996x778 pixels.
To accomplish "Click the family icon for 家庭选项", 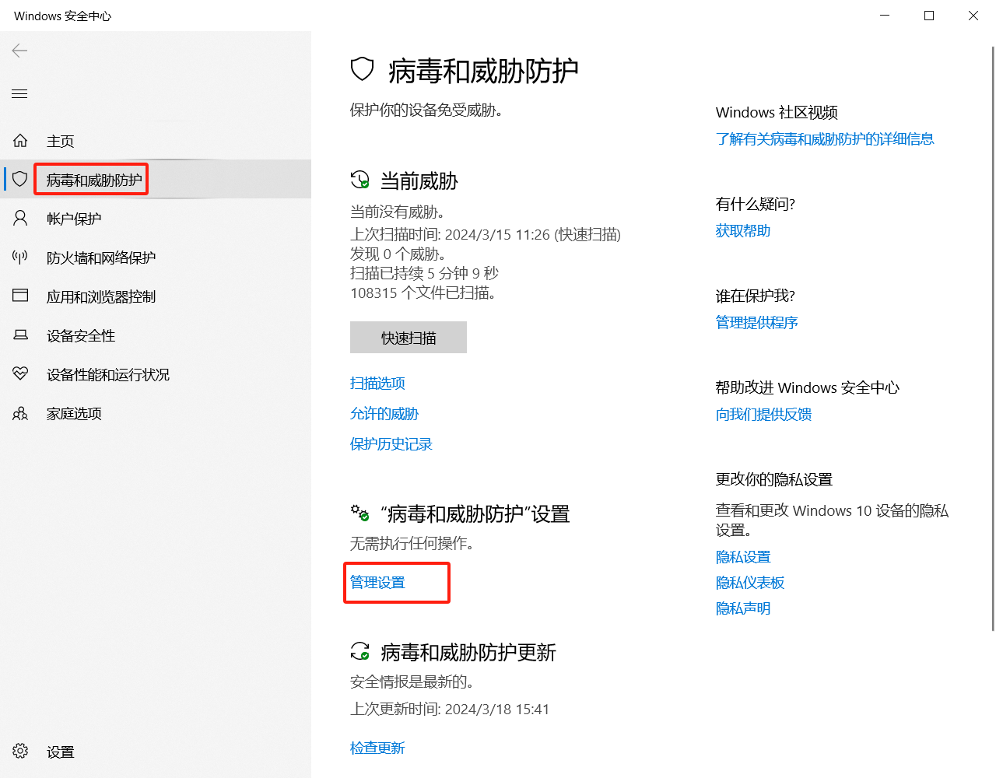I will coord(20,413).
